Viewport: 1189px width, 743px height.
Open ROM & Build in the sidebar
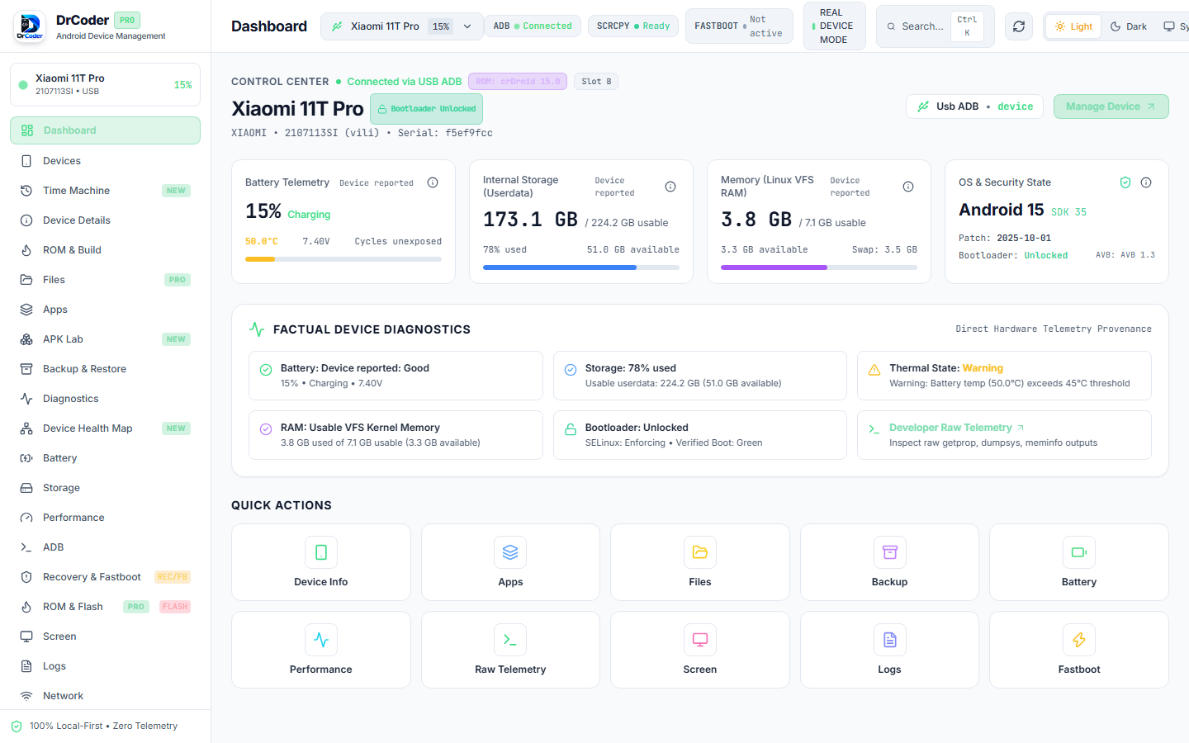click(x=105, y=250)
